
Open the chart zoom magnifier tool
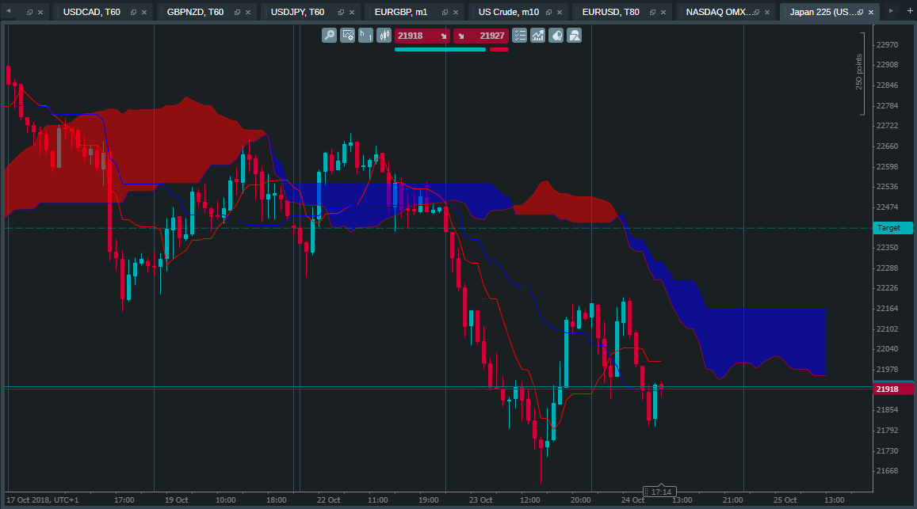(x=329, y=36)
